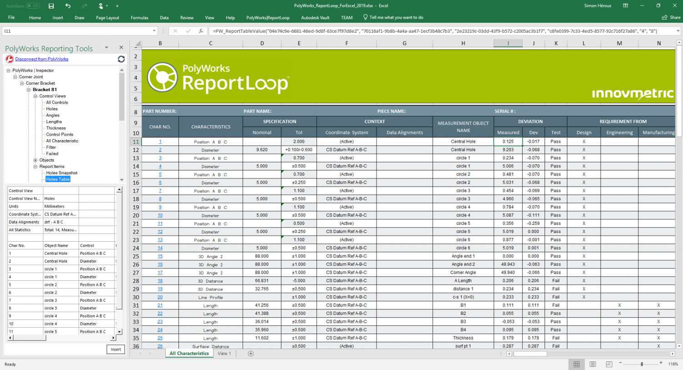Select Holes Snapshot report item
Image resolution: width=683 pixels, height=370 pixels.
pyautogui.click(x=61, y=173)
